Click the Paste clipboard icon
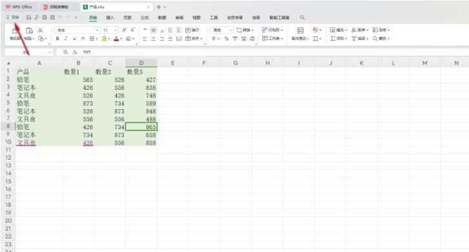 (x=29, y=30)
